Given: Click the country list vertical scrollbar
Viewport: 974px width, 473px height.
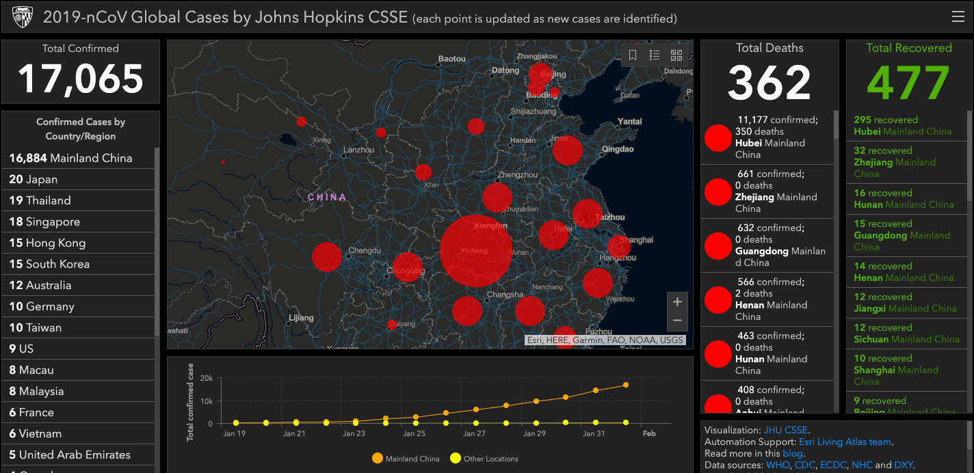Looking at the screenshot, I should point(157,241).
